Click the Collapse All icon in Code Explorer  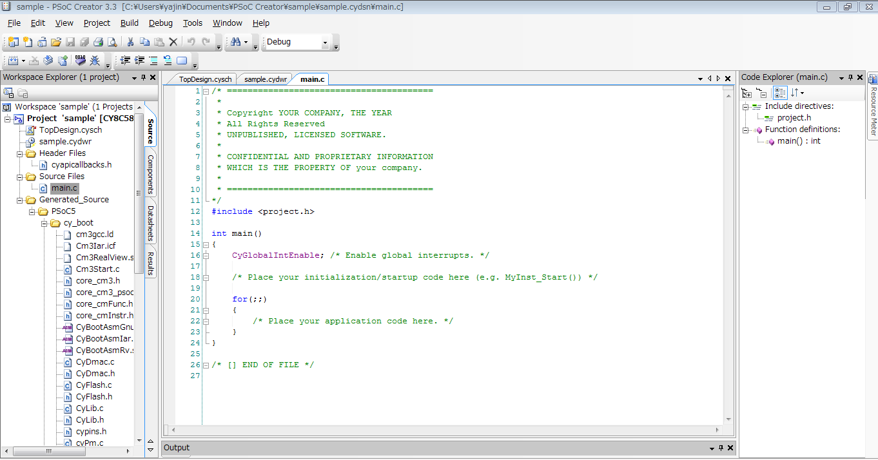pos(761,93)
